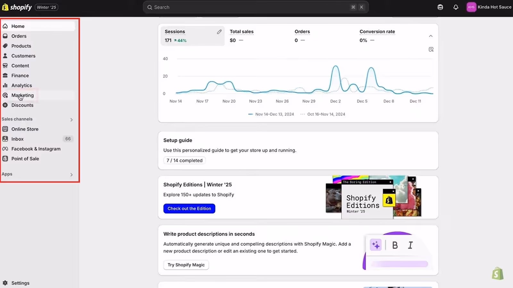Viewport: 513px width, 288px height.
Task: Click the 7 / 14 completed badge
Action: tap(184, 160)
